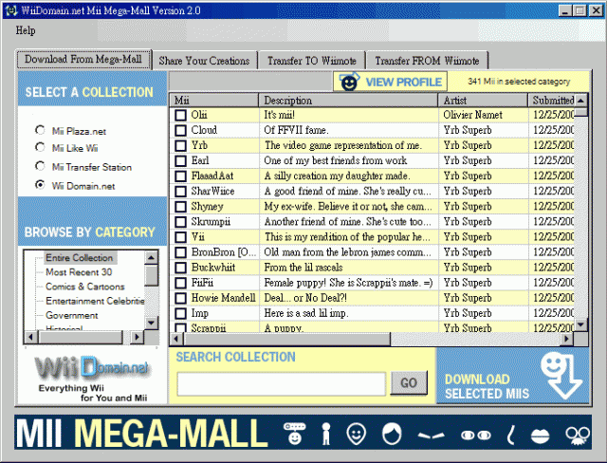The height and width of the screenshot is (463, 607).
Task: Check the box for Shyney
Action: point(180,207)
